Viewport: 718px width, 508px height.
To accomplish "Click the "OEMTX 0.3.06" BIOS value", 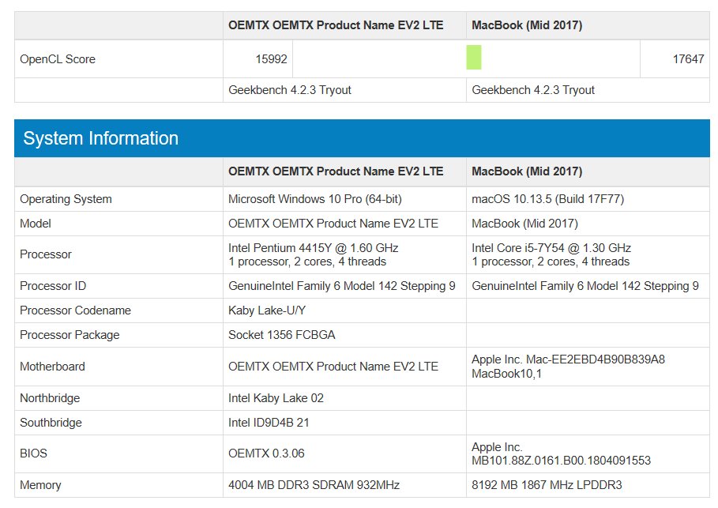I will pos(265,453).
